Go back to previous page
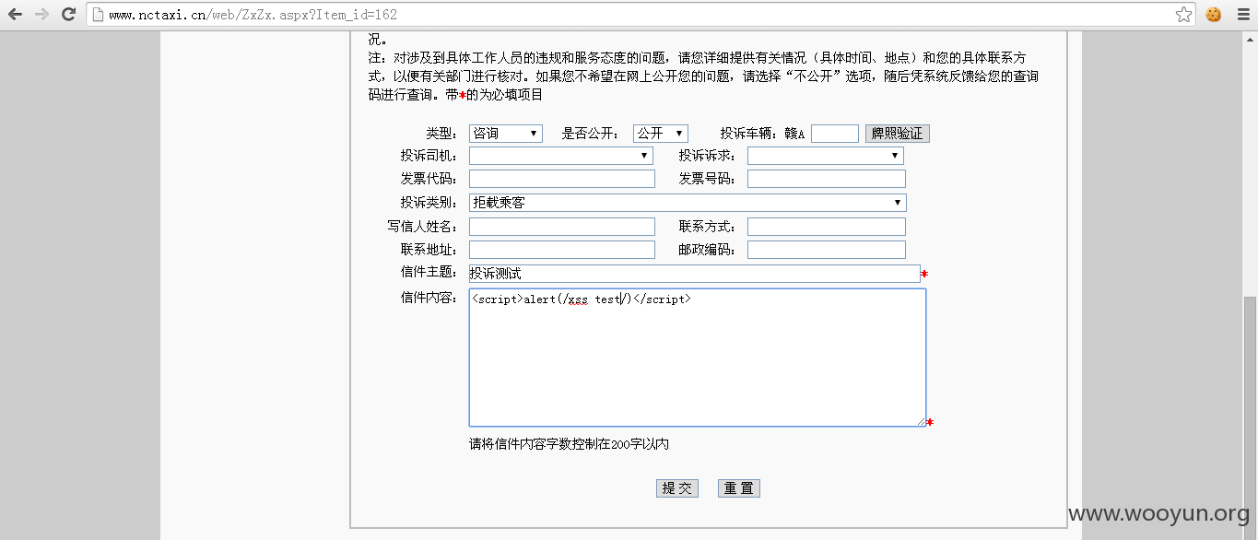The width and height of the screenshot is (1258, 540). point(15,15)
